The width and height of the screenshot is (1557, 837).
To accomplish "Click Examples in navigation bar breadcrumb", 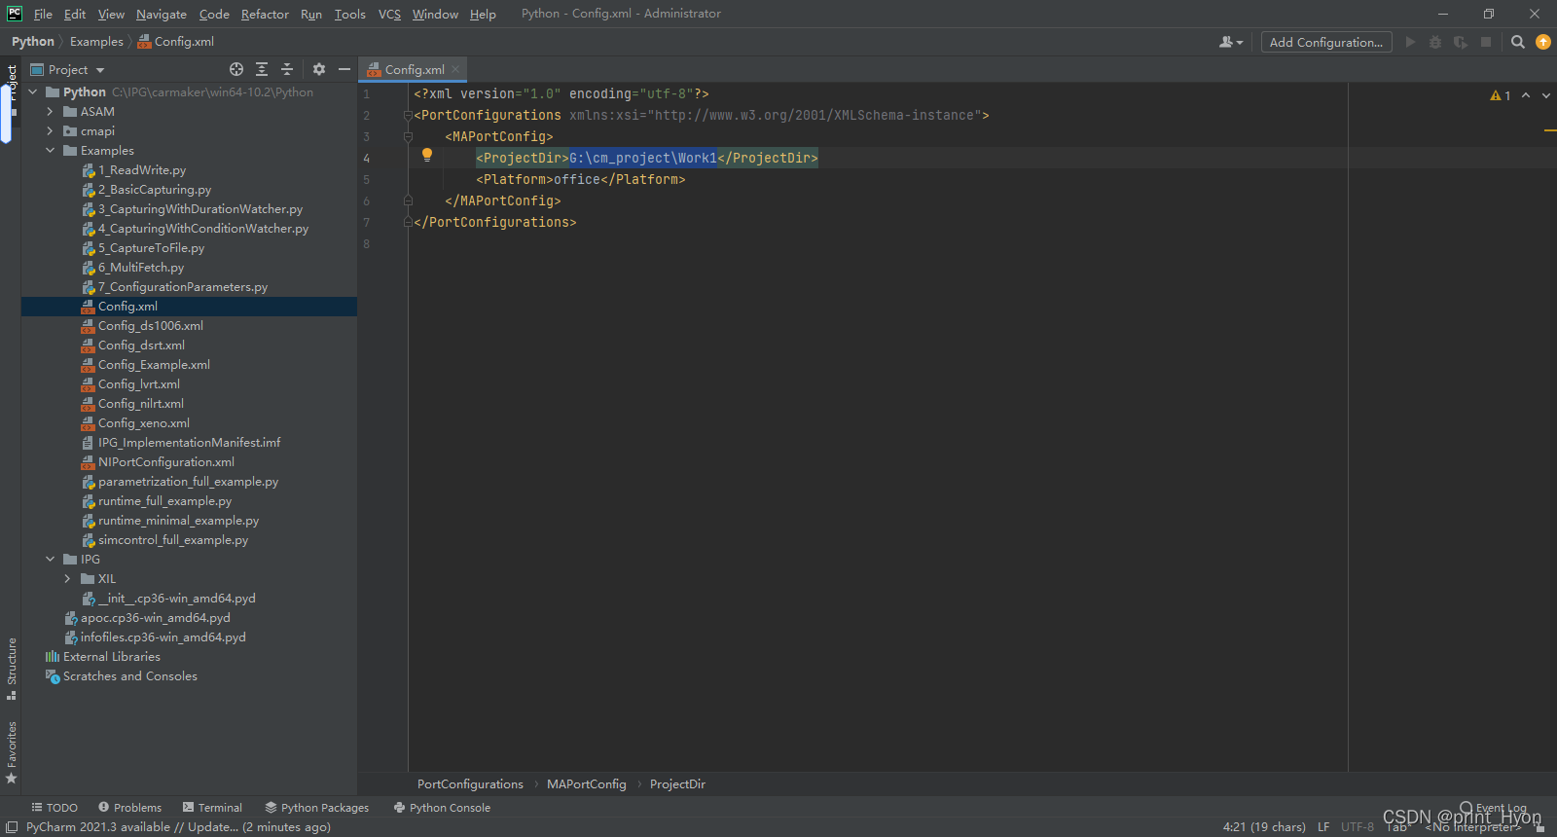I will click(96, 41).
